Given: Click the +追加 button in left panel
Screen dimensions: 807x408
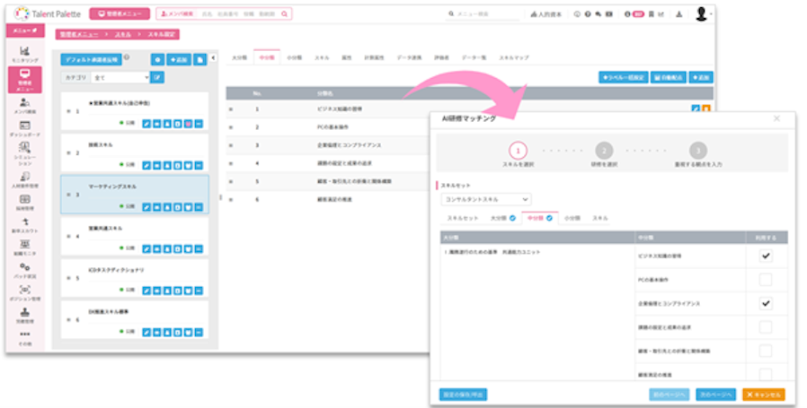Looking at the screenshot, I should tap(179, 59).
